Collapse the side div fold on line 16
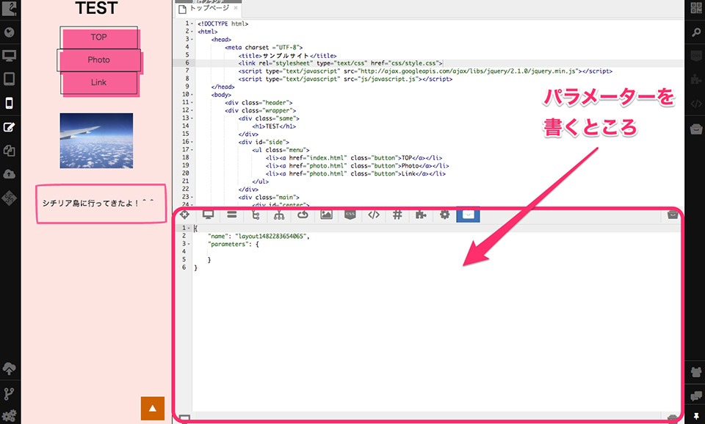The width and height of the screenshot is (705, 424). click(192, 142)
